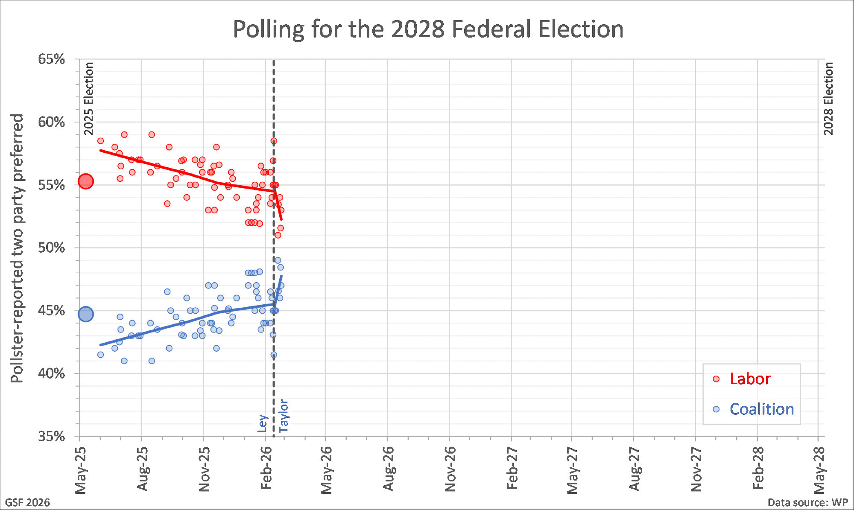The width and height of the screenshot is (854, 510).
Task: Click the large blue 2025 election result dot
Action: [86, 314]
